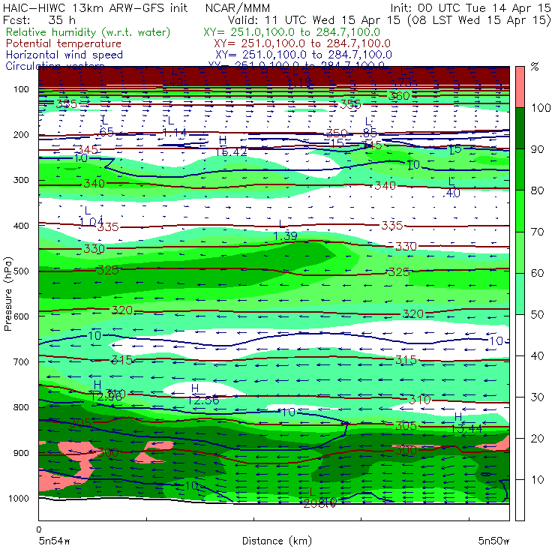The height and width of the screenshot is (555, 555).
Task: Click the wind minimum value '.85'
Action: [369, 133]
